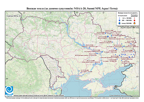This screenshot has width=144, height=102.
Task: Click the 00:33 2,14 МВт marker label
Action: coord(97,50)
